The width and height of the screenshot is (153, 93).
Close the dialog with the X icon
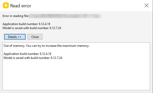[146, 5]
